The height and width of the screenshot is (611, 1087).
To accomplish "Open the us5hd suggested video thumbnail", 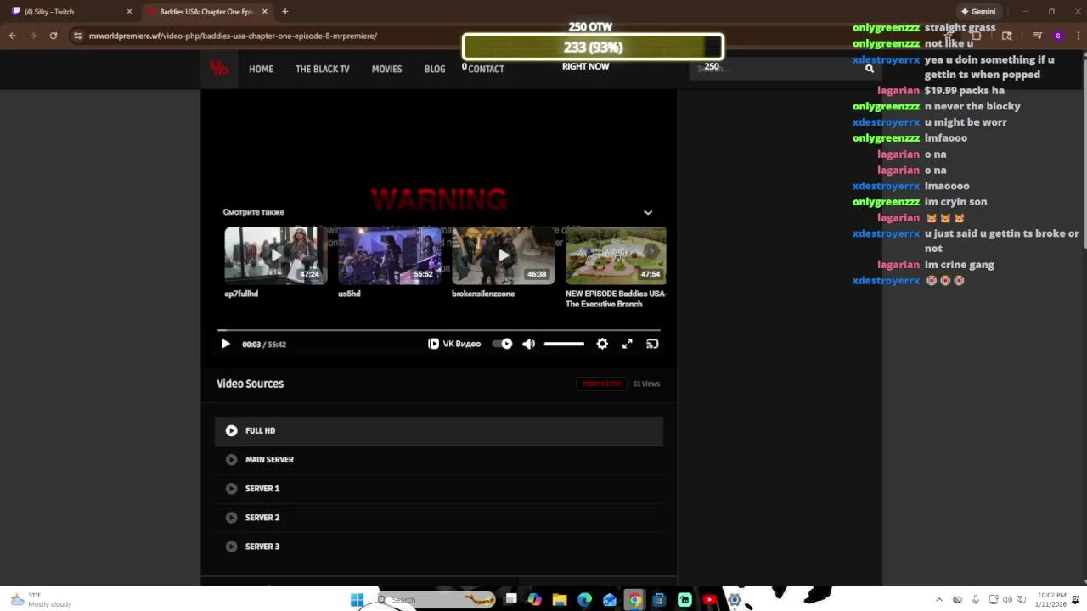I will pos(389,255).
